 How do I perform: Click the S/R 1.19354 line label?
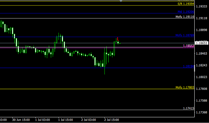pyautogui.click(x=186, y=4)
